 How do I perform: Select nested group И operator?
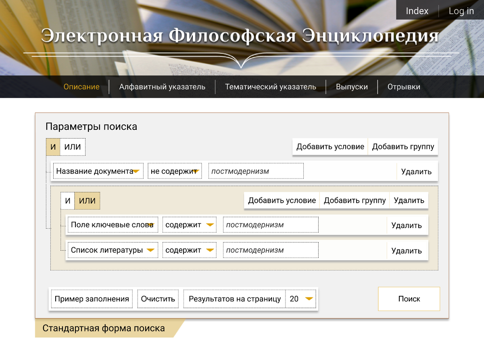coord(68,201)
